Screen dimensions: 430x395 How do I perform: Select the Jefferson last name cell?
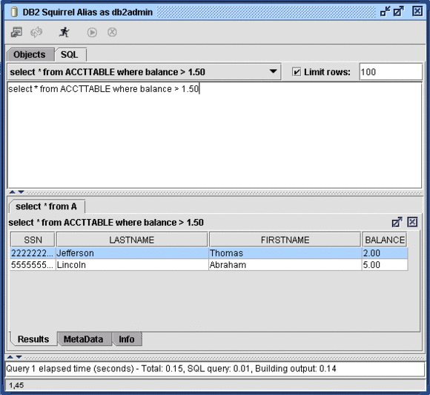point(132,253)
